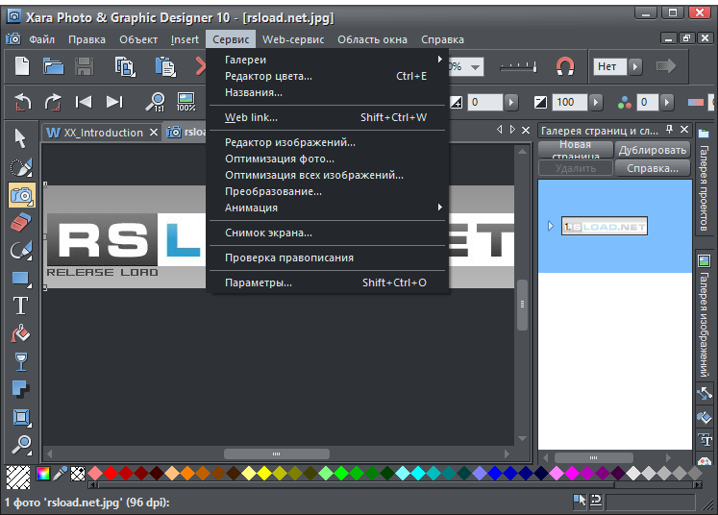Select the Text tool
This screenshot has width=718, height=515.
coord(20,306)
